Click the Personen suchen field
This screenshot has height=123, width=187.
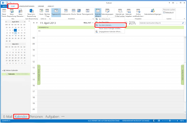[x=169, y=10]
